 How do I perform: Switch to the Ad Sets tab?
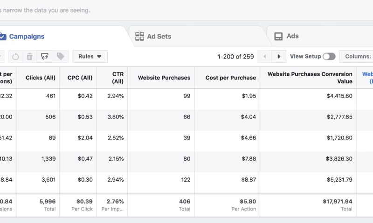point(159,36)
